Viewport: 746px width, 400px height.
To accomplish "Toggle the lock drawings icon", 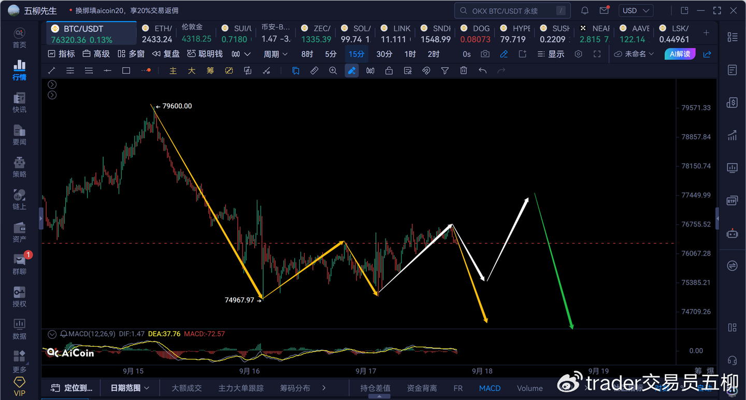I will (x=389, y=71).
